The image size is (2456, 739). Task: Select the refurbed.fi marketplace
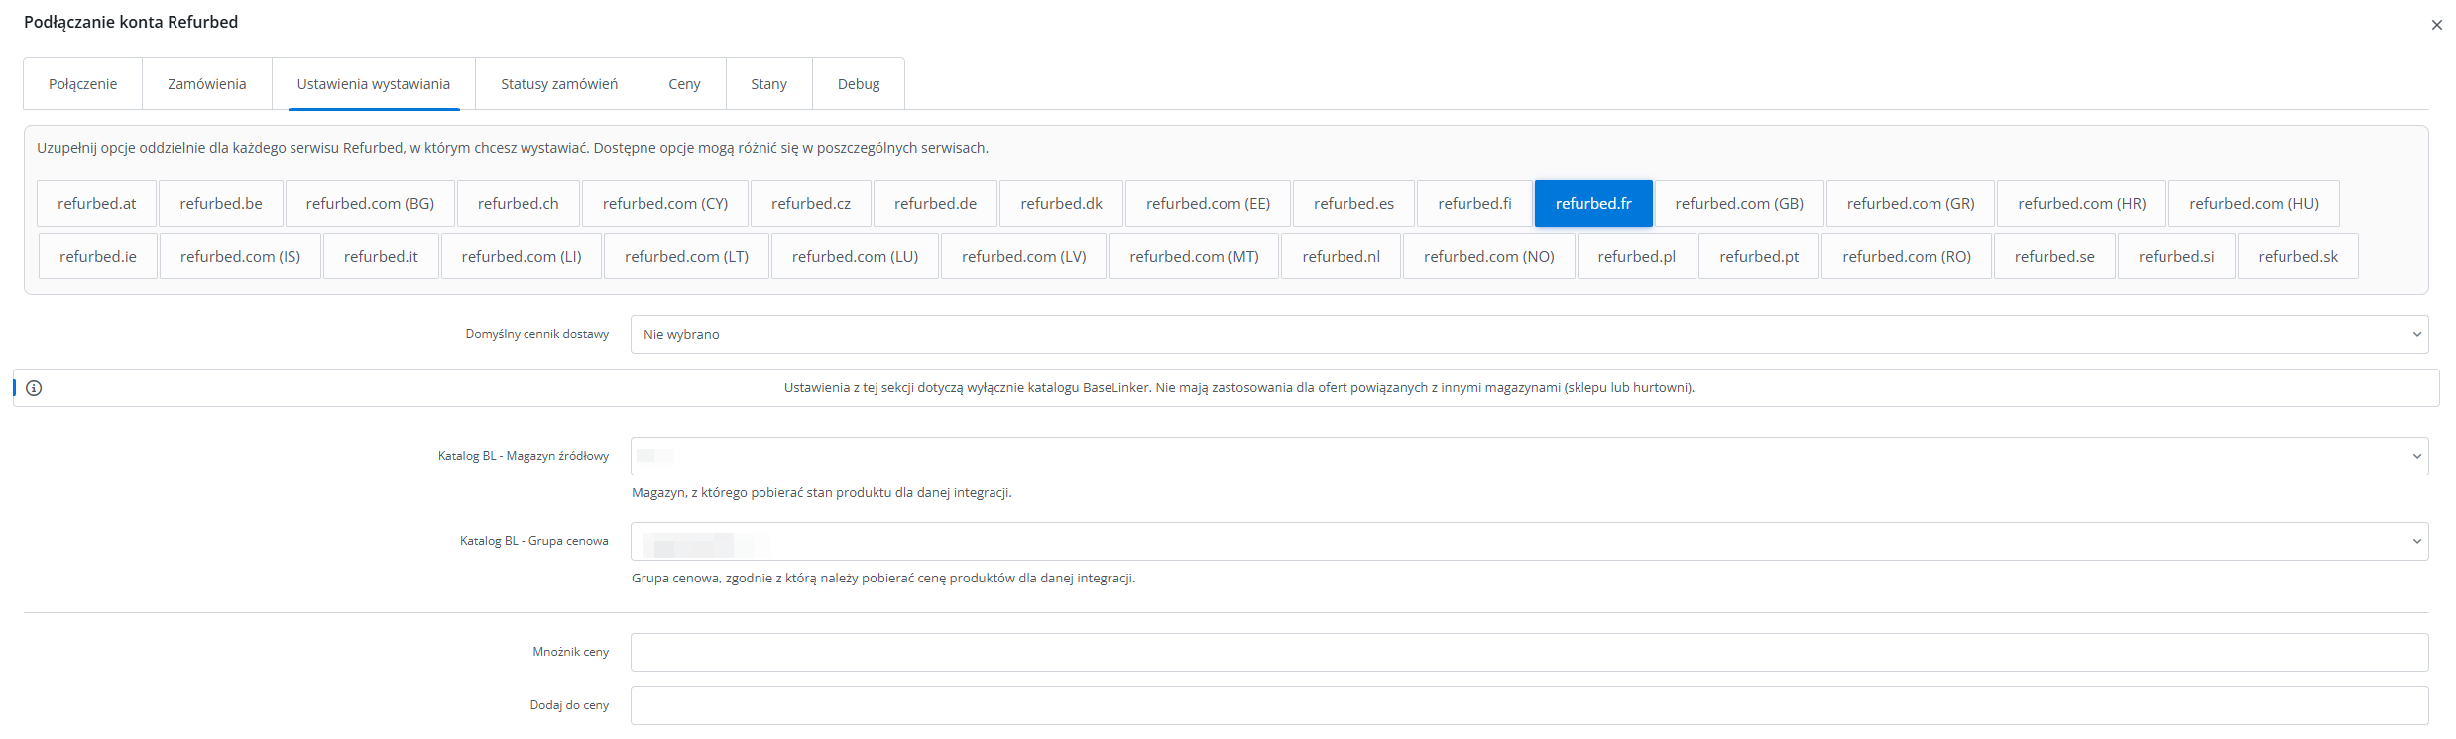(x=1475, y=204)
